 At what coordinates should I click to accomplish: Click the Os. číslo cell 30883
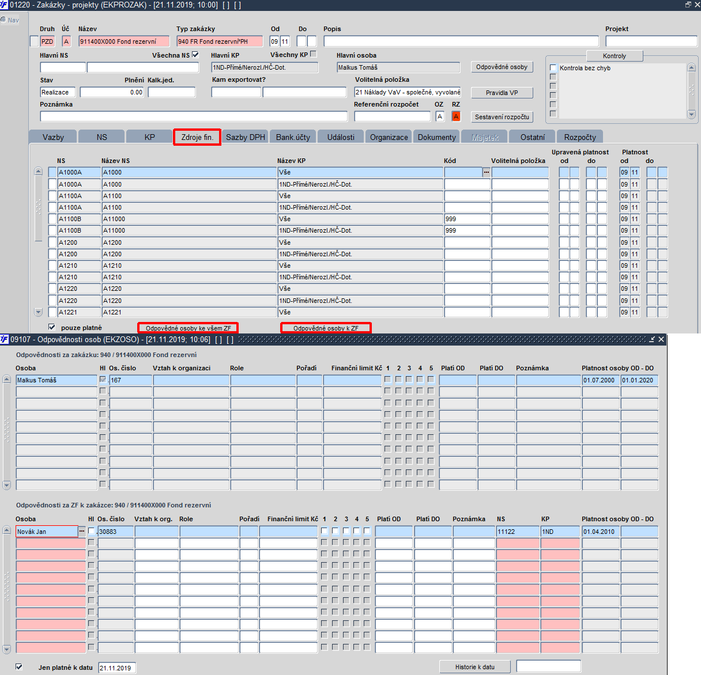115,532
